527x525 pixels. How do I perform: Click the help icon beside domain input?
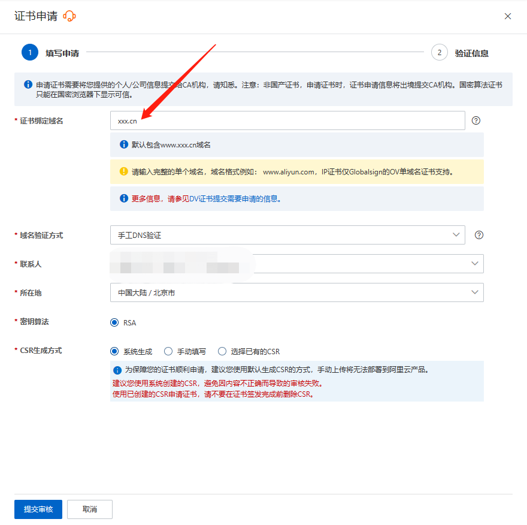click(x=476, y=120)
